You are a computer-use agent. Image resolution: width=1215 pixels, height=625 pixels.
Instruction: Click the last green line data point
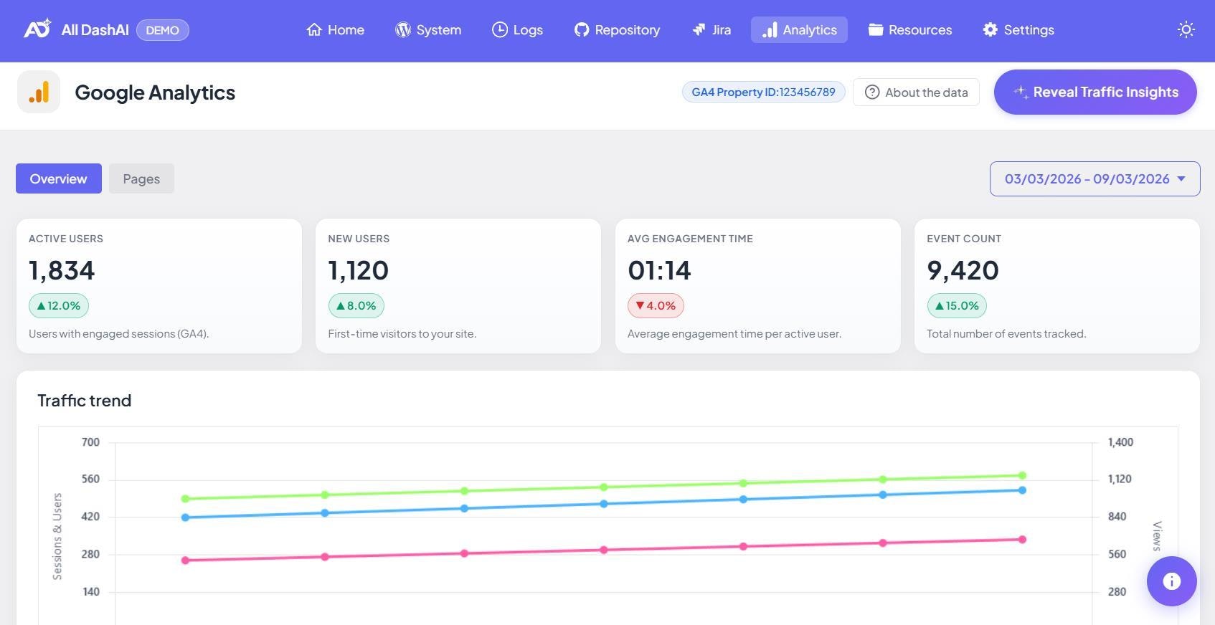(x=1022, y=475)
